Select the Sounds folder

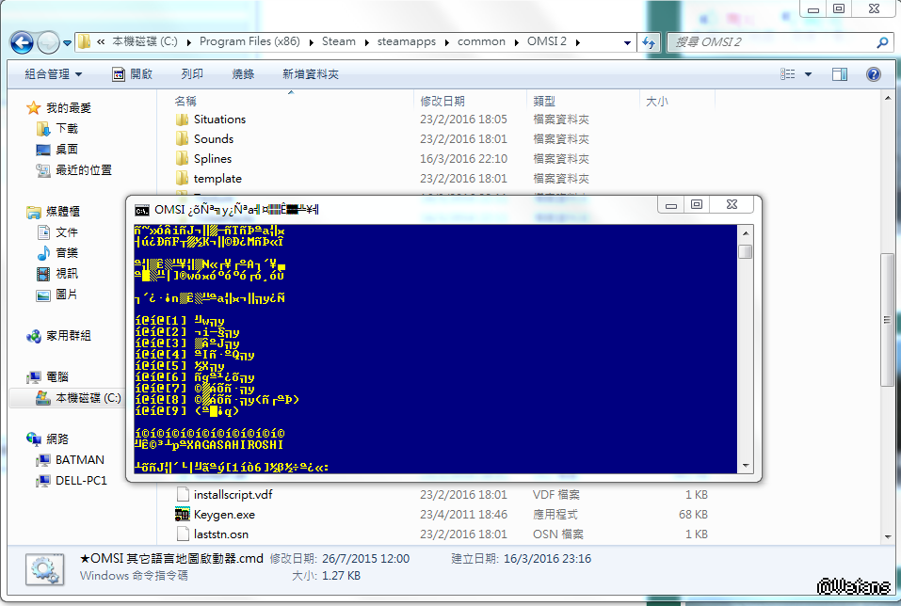tap(214, 138)
